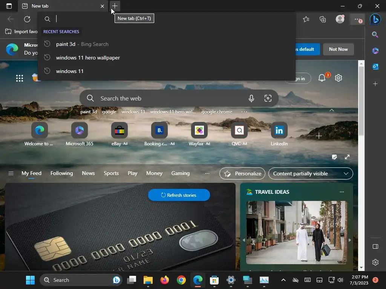
Task: Expand the background image to fullscreen
Action: [x=347, y=157]
